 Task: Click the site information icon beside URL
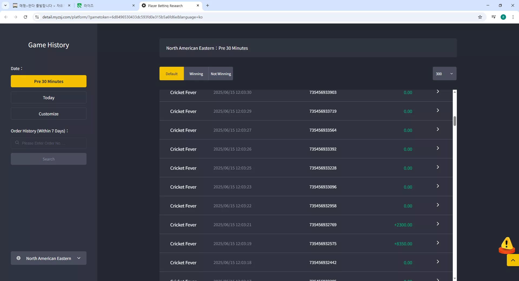click(37, 17)
